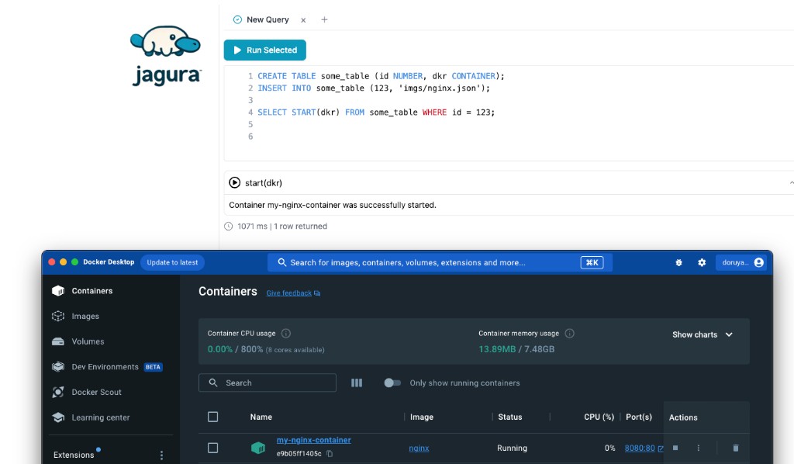
Task: Close the New Query tab
Action: tap(303, 20)
